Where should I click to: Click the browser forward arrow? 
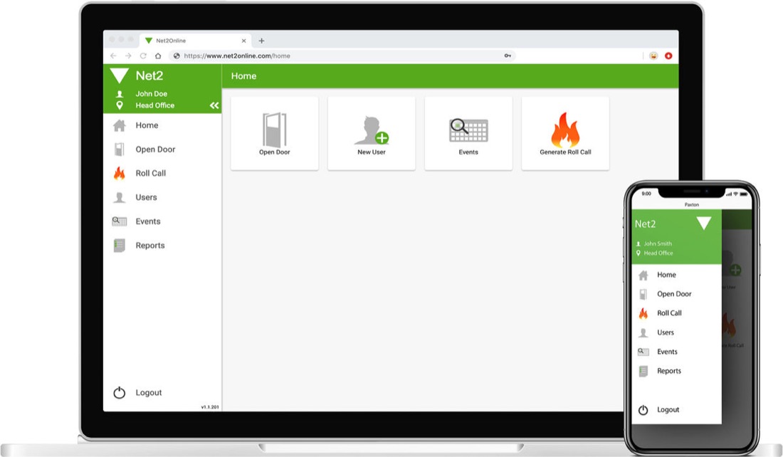[x=128, y=56]
